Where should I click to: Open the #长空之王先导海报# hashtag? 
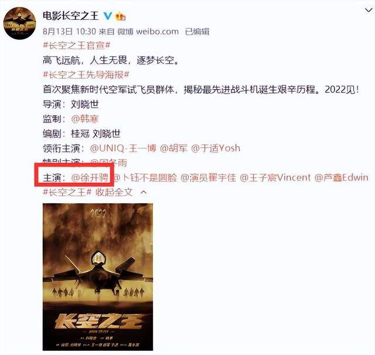coord(86,75)
